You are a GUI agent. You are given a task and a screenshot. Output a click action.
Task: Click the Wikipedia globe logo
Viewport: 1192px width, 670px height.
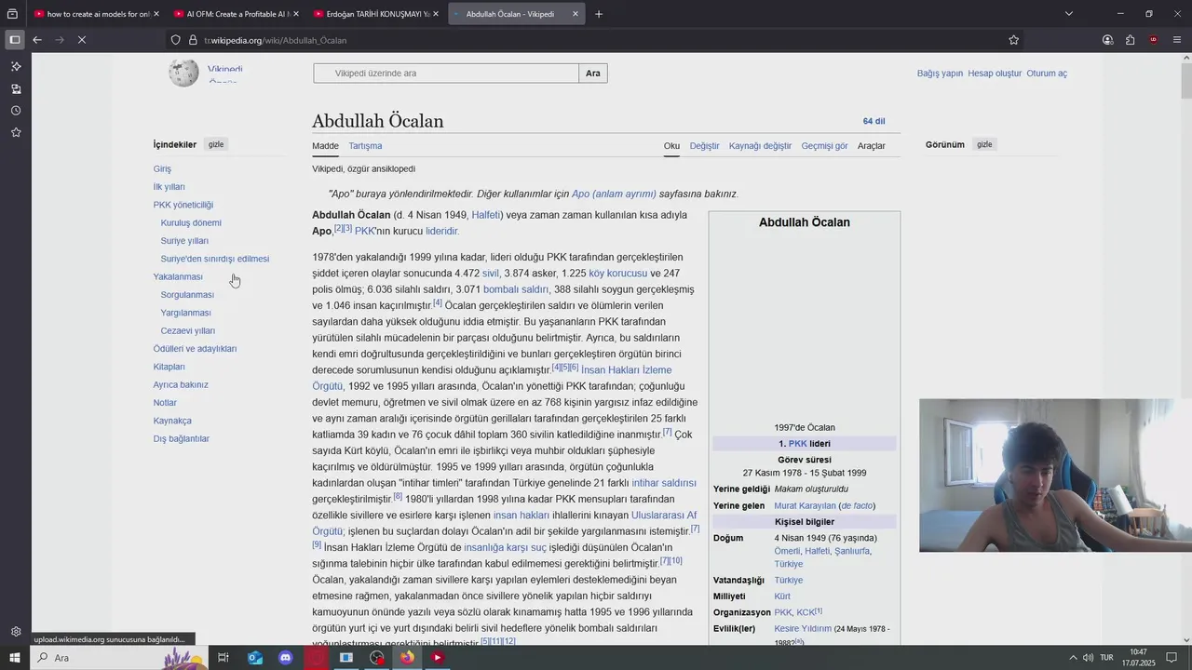pos(183,73)
